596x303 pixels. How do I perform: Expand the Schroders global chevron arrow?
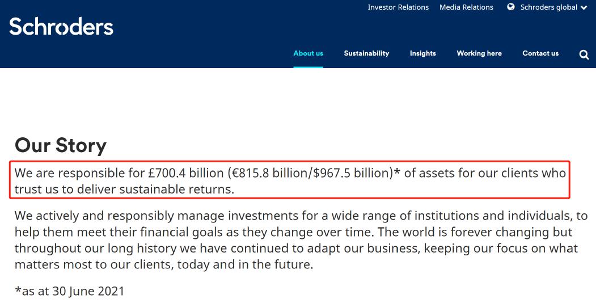pos(584,8)
